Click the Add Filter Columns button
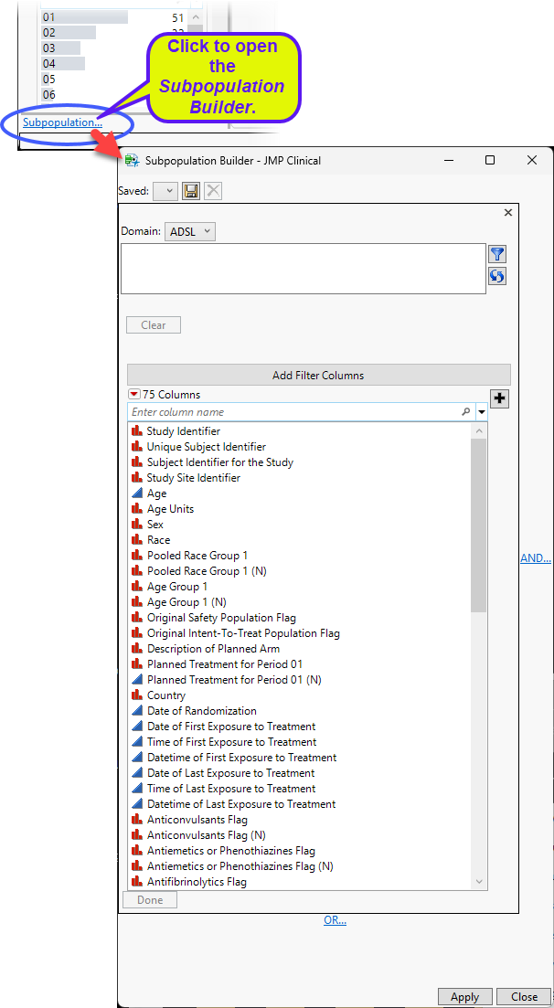Viewport: 554px width, 1008px height. [x=318, y=375]
